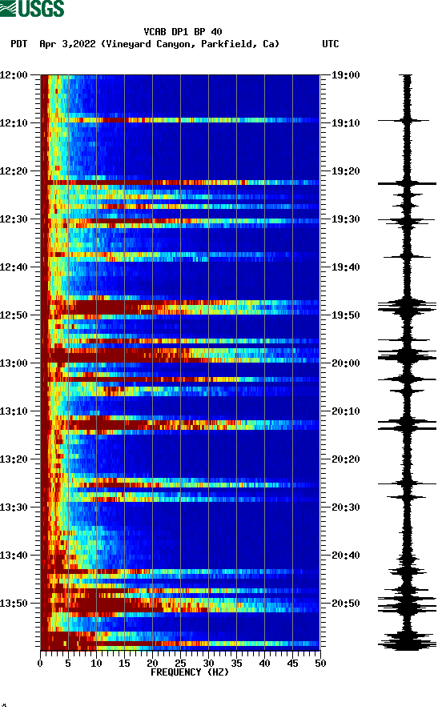Viewport: 442px width, 714px height.
Task: Click the 20:50 UTC time label
Action: [x=345, y=604]
